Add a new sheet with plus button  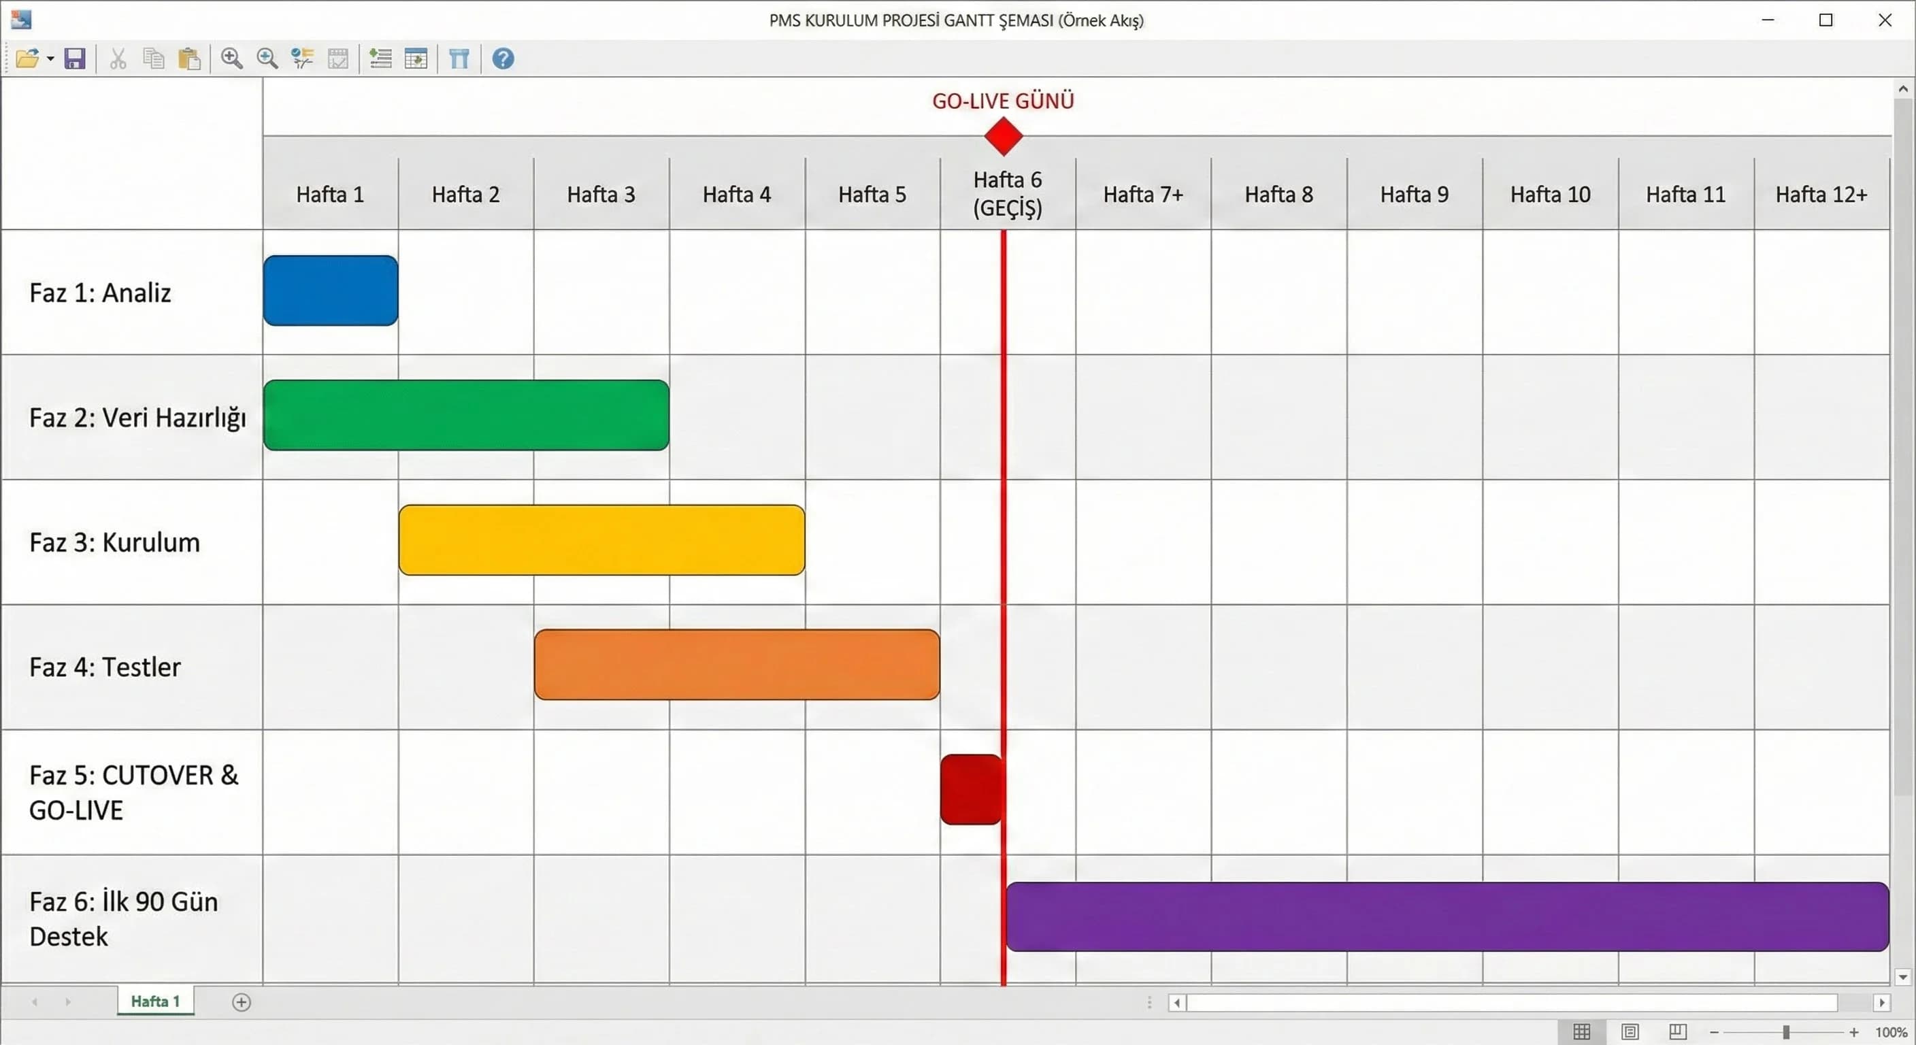241,1002
